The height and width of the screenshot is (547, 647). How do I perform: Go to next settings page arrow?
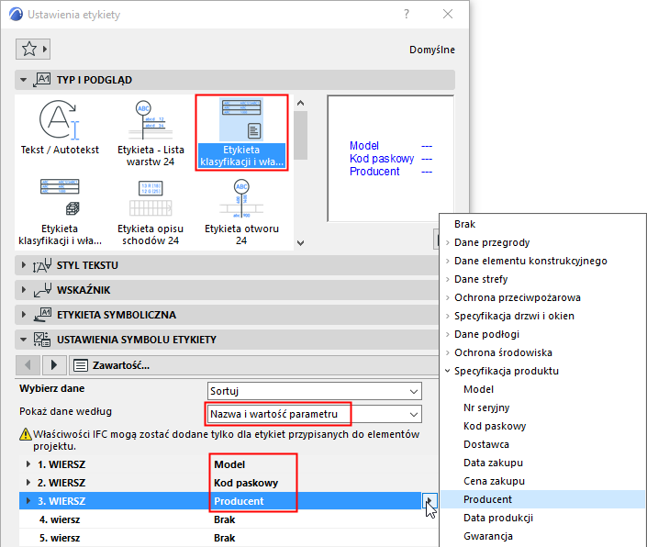53,365
